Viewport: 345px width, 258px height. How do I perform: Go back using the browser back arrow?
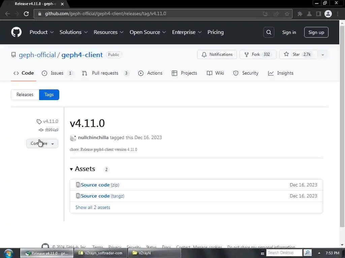pyautogui.click(x=7, y=13)
